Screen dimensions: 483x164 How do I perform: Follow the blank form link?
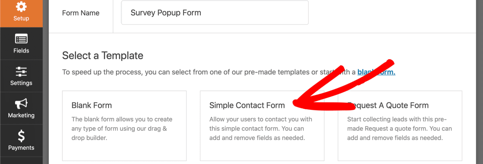coord(376,72)
